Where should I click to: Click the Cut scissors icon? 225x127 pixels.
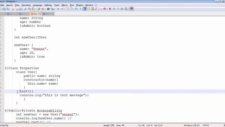pos(25,9)
